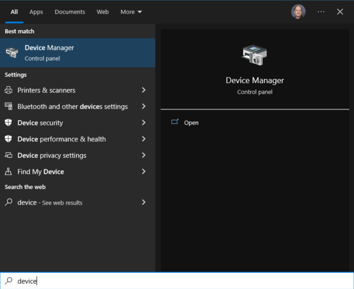Open Device Manager via the Open link

pyautogui.click(x=191, y=123)
